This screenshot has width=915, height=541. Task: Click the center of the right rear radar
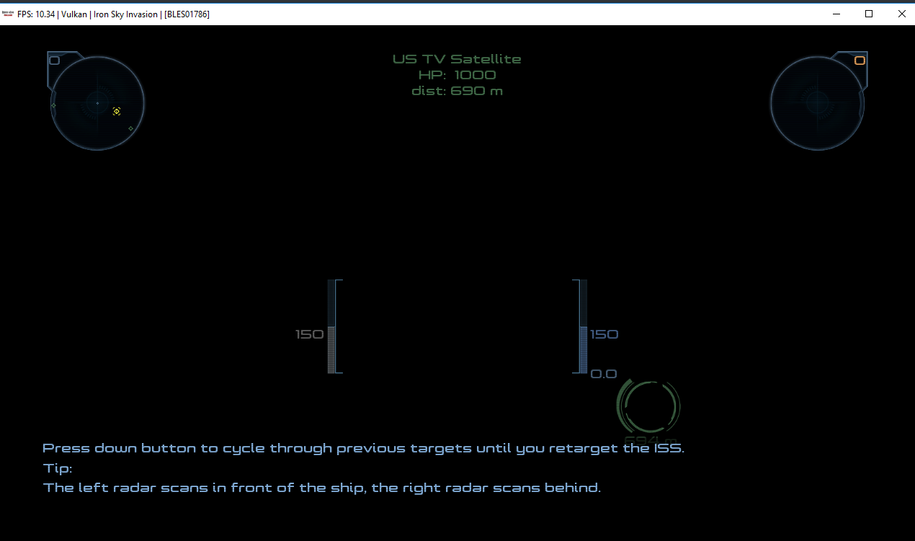tap(817, 103)
